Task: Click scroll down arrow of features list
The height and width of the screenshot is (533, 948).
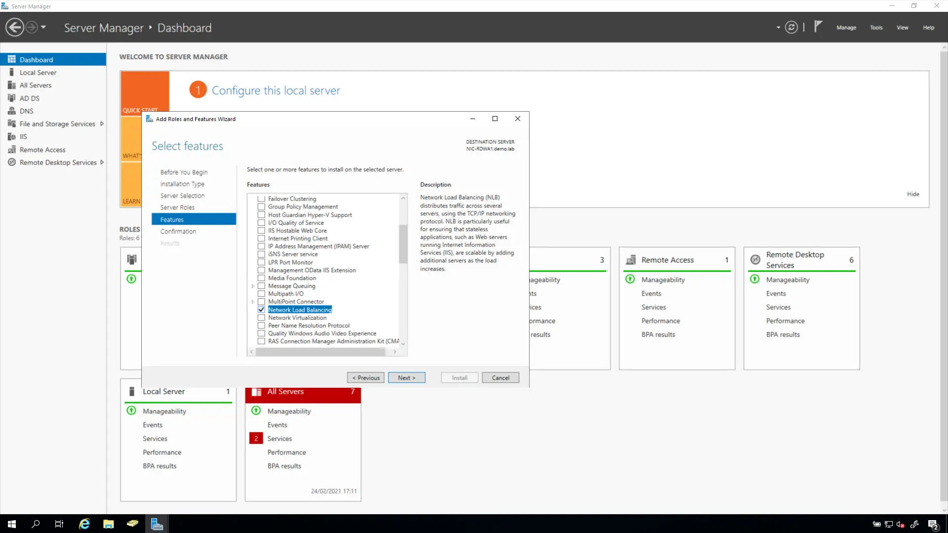Action: [403, 344]
